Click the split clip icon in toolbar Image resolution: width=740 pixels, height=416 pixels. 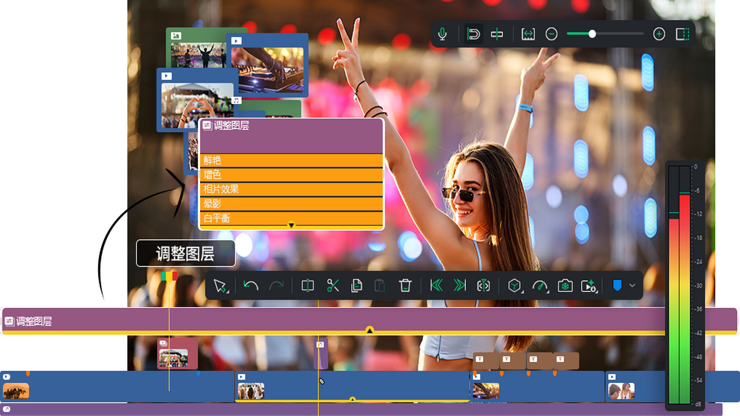point(308,285)
